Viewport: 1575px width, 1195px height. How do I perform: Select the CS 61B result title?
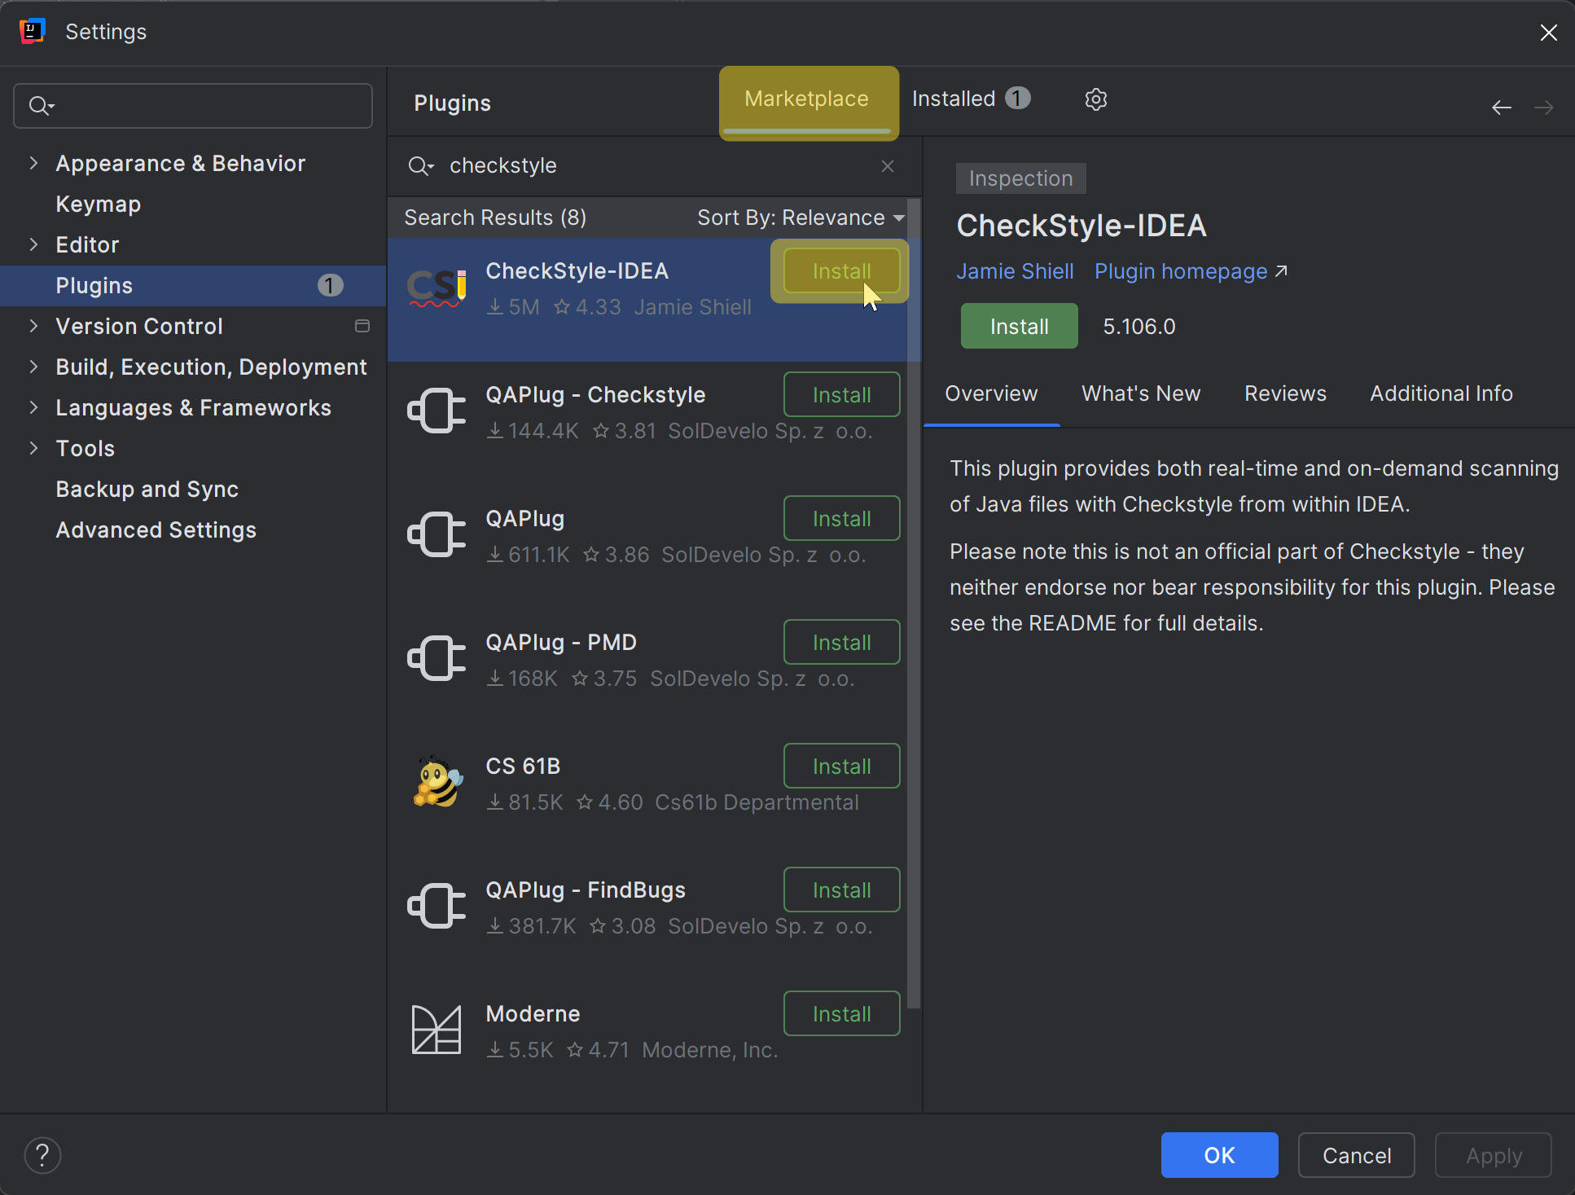[x=523, y=767]
